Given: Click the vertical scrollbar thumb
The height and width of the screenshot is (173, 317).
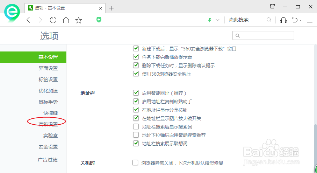Looking at the screenshot, I should click(x=315, y=144).
